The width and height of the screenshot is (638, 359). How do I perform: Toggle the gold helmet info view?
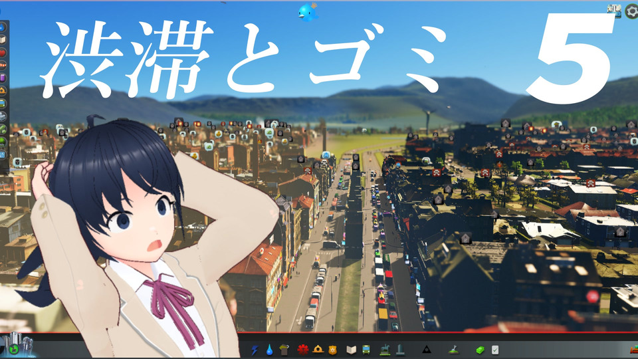[3, 90]
